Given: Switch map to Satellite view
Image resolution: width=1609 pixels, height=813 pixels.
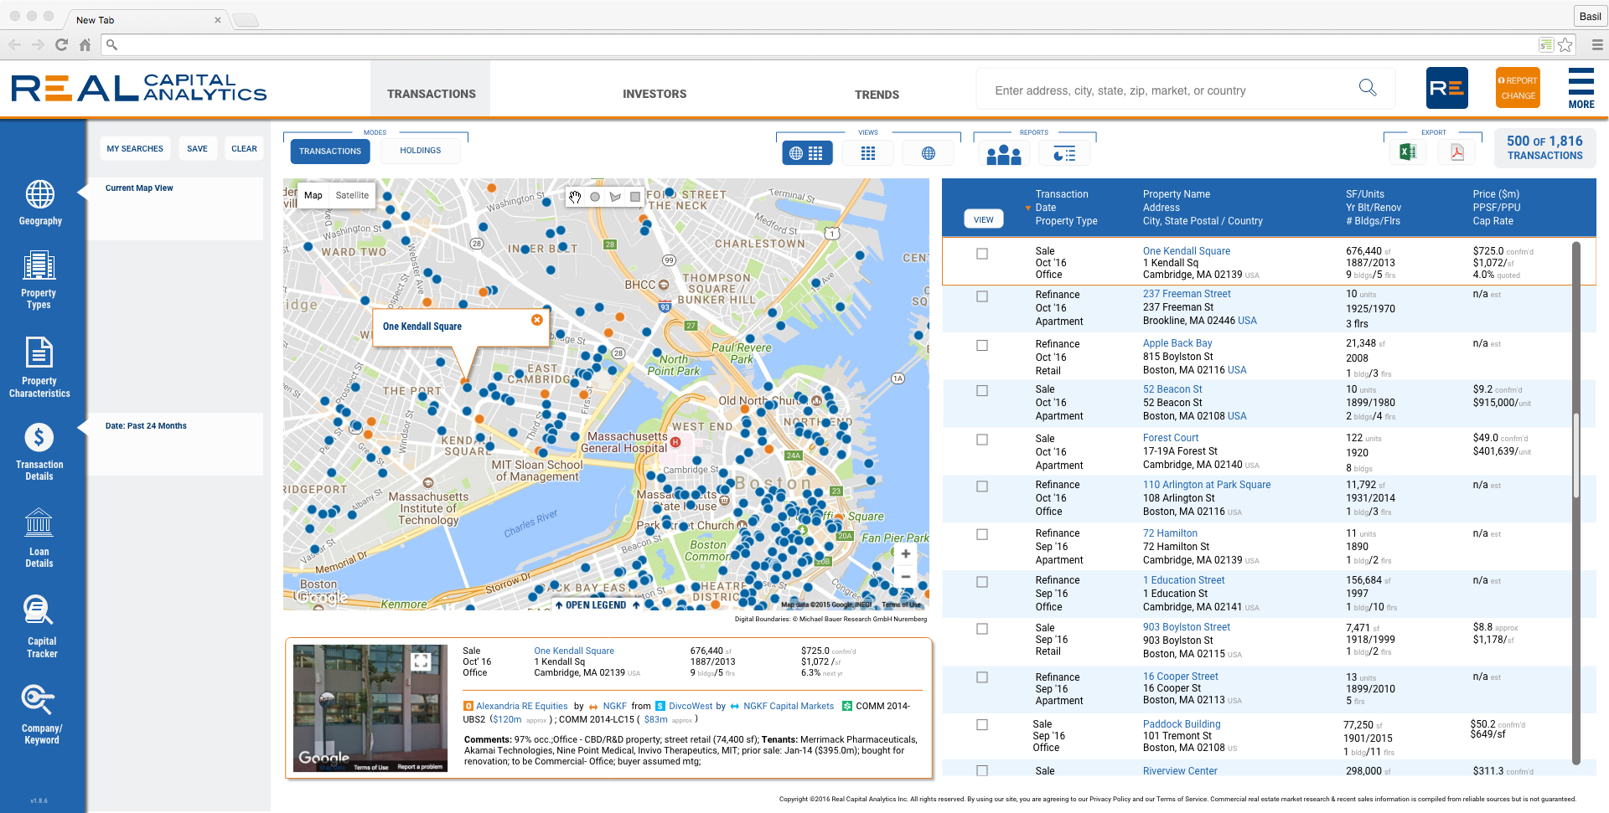Looking at the screenshot, I should 352,195.
